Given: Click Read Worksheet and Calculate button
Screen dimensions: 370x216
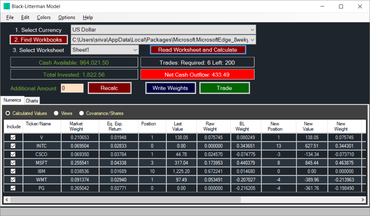Looking at the screenshot, I should tap(198, 50).
